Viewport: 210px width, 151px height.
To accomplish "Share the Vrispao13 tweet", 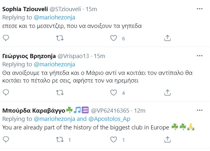I will click(167, 93).
